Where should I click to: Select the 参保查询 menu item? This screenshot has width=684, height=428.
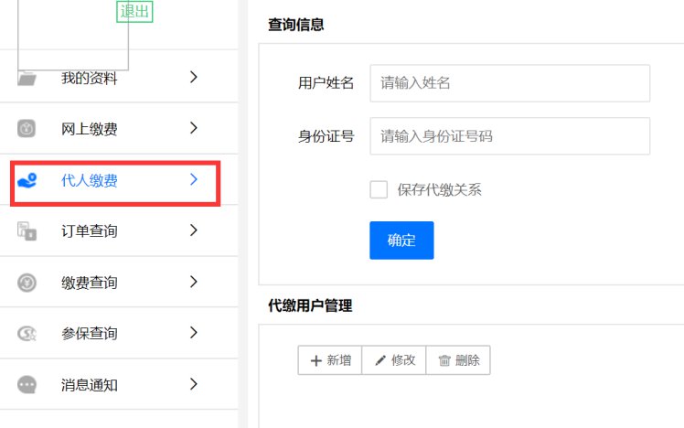point(90,334)
